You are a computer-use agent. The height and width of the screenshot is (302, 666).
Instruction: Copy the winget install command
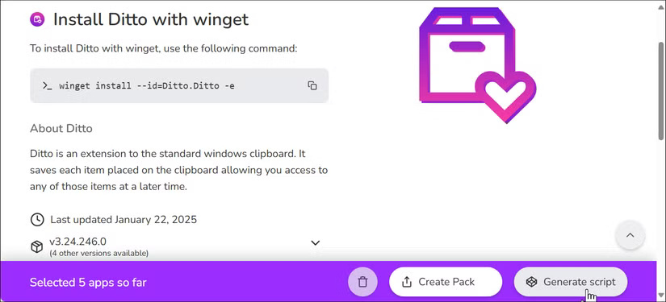click(312, 85)
